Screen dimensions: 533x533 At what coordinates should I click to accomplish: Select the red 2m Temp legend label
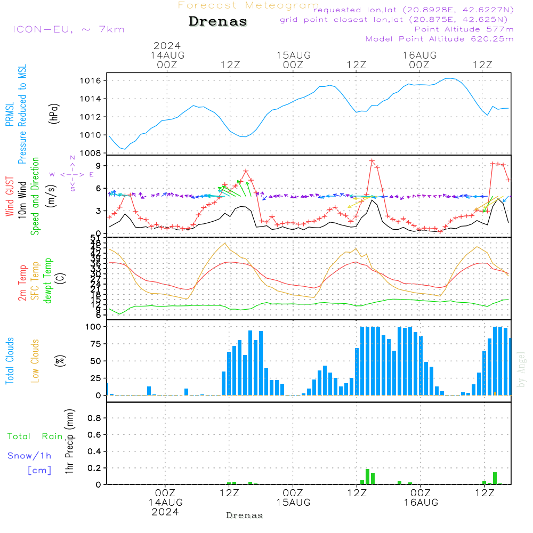23,282
